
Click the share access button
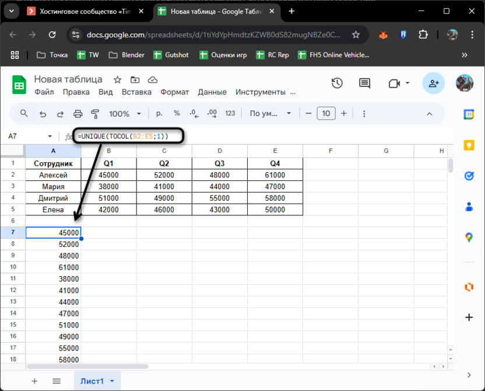434,83
